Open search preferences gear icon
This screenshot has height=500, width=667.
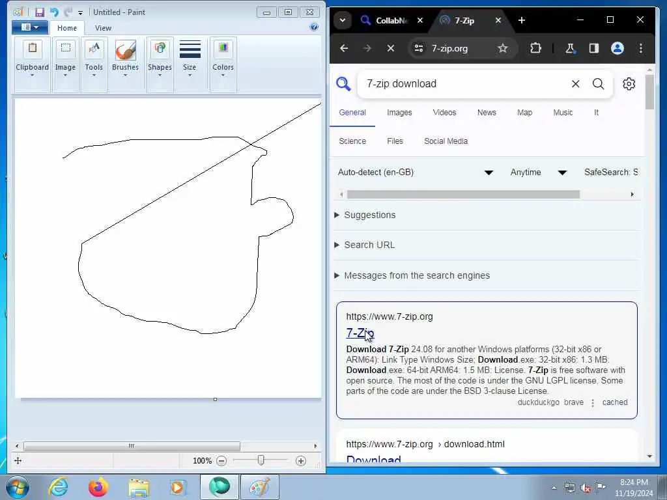point(629,84)
